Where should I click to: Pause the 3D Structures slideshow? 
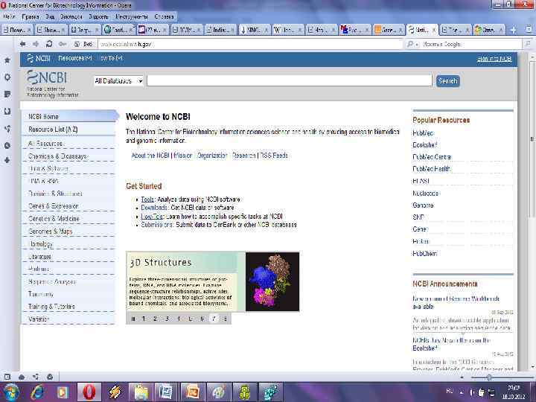[x=133, y=319]
